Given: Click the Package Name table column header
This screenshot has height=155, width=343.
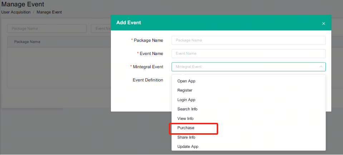Looking at the screenshot, I should [x=27, y=42].
